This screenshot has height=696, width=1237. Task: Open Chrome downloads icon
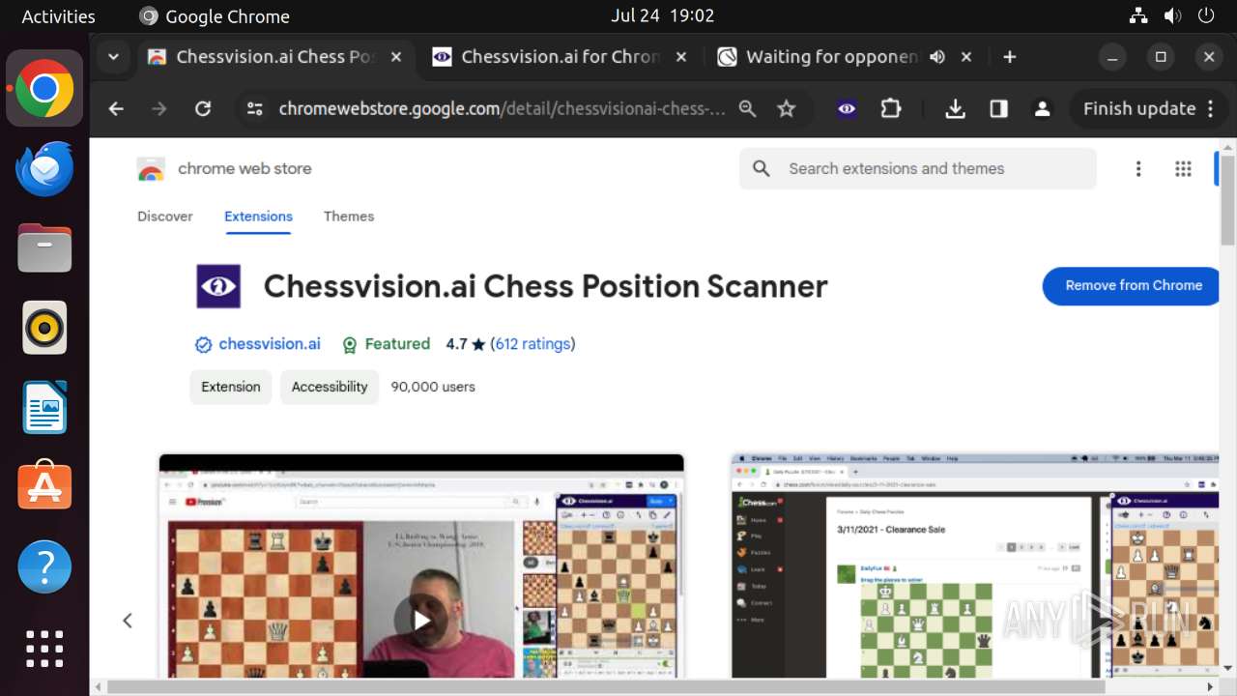[955, 109]
